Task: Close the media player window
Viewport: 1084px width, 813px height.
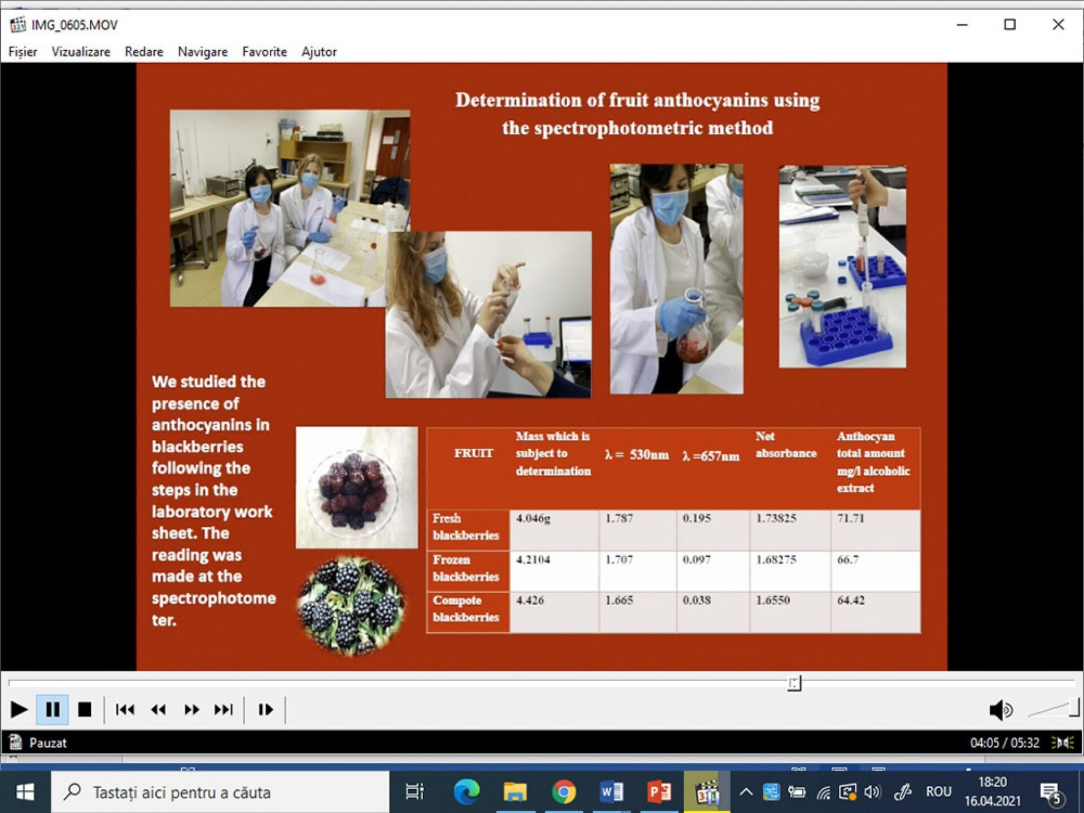Action: pyautogui.click(x=1059, y=24)
